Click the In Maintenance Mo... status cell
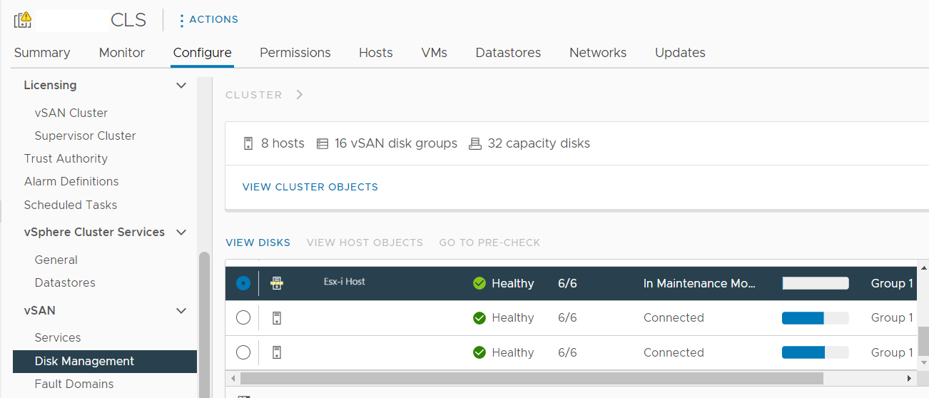 click(x=699, y=283)
